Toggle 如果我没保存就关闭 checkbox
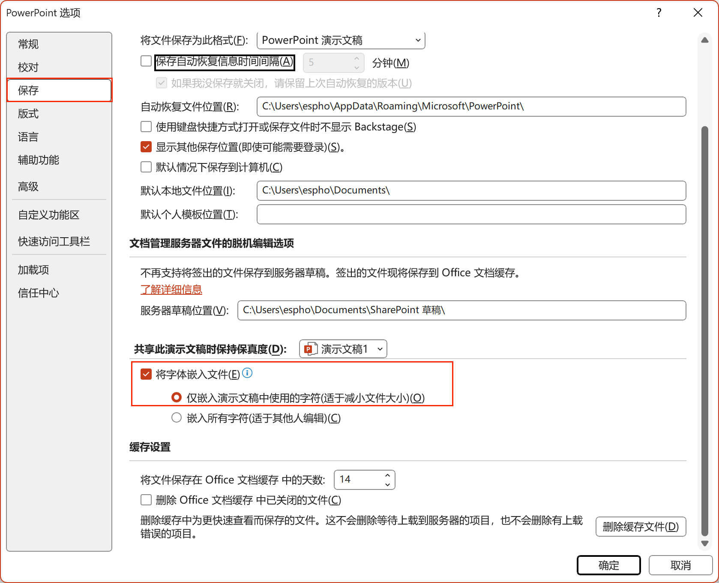The width and height of the screenshot is (719, 583). click(x=162, y=83)
